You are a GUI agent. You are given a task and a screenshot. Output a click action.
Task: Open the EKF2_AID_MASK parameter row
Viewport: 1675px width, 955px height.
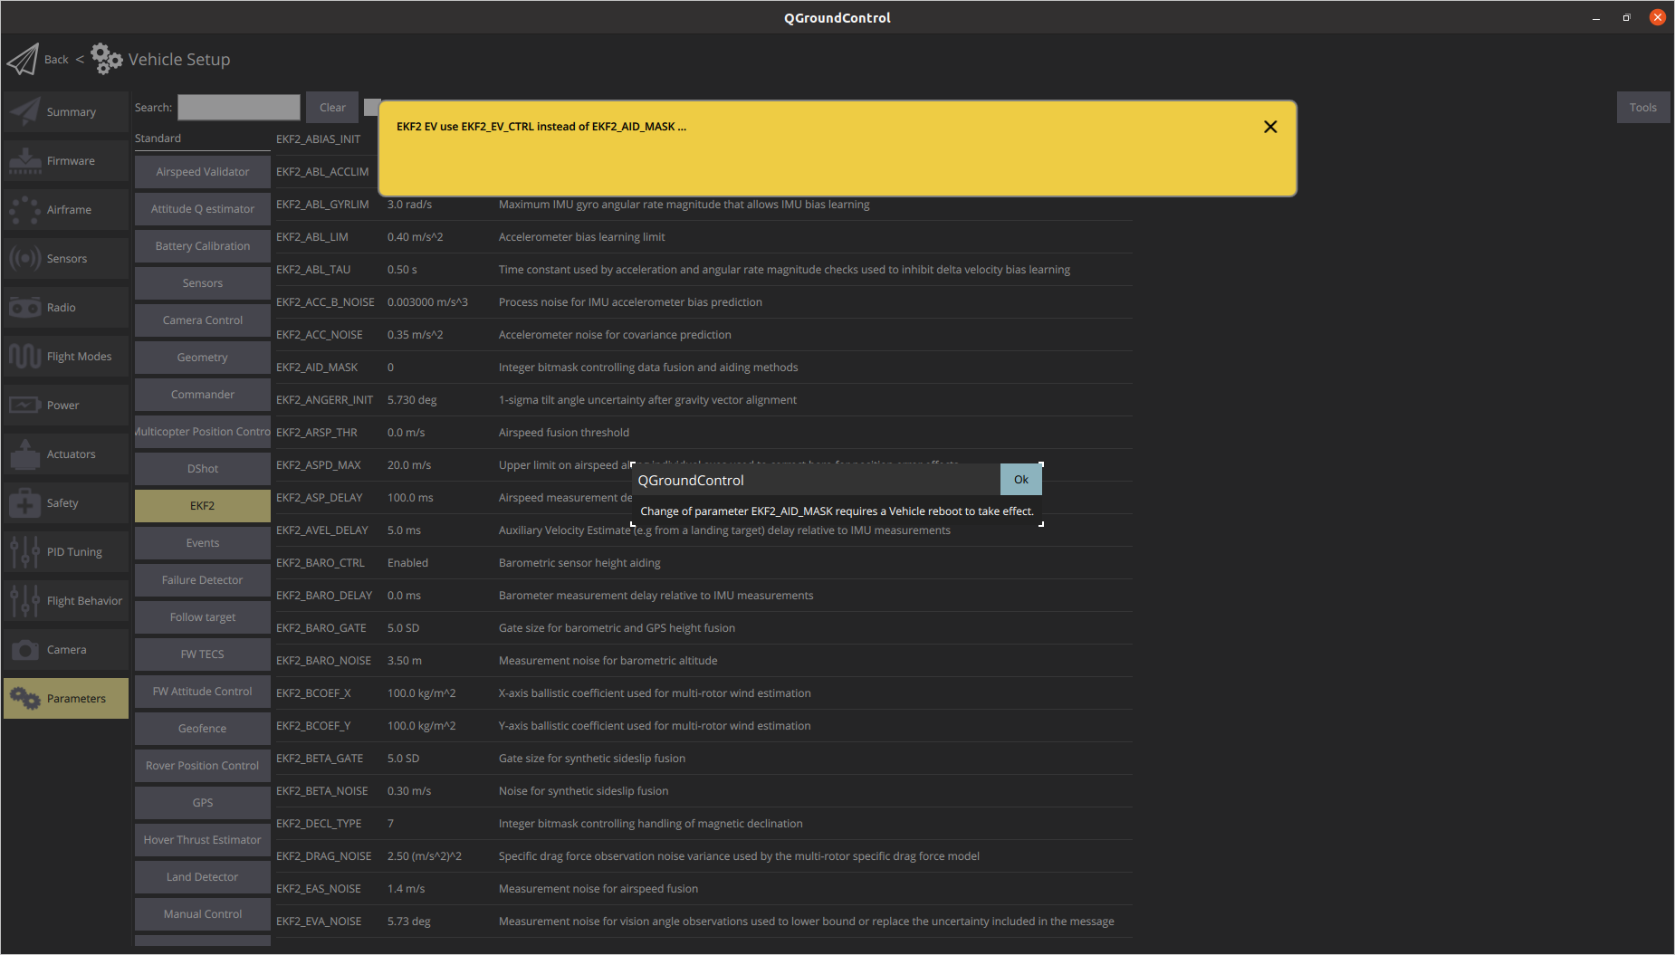(703, 368)
